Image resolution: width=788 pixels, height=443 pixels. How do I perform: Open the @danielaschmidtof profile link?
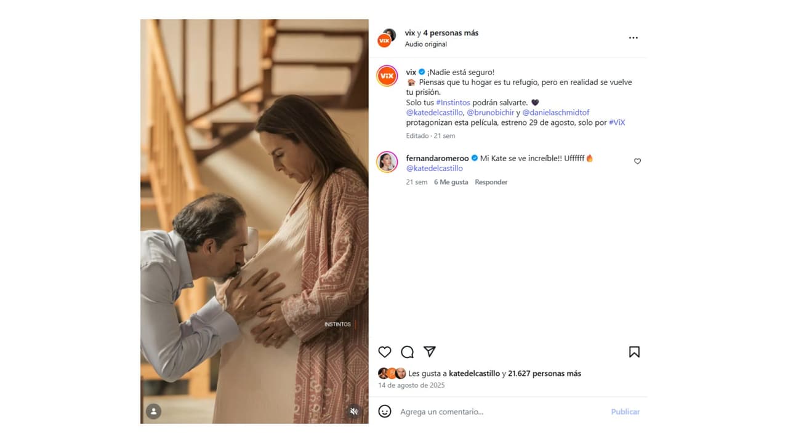point(556,113)
